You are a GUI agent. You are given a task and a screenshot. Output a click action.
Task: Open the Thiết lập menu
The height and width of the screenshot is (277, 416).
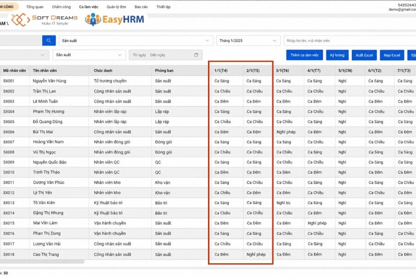[164, 7]
